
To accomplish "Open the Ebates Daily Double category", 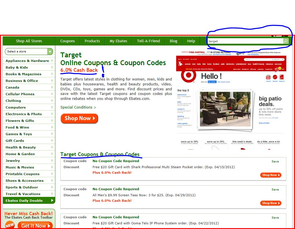I will [29, 200].
